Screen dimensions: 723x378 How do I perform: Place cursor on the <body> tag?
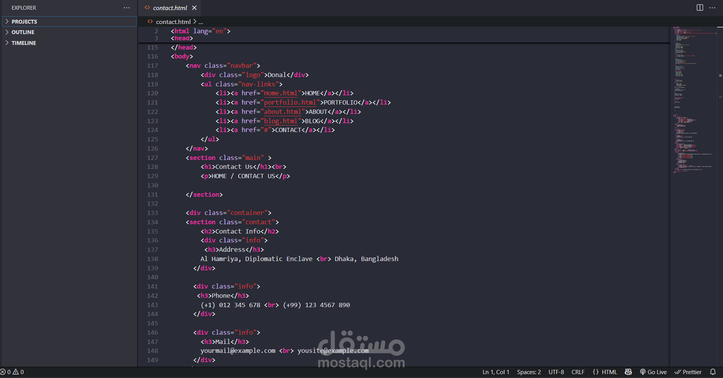coord(182,56)
